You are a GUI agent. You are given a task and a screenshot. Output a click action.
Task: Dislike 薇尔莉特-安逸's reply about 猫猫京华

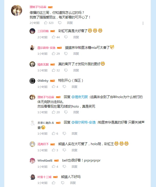66,54
